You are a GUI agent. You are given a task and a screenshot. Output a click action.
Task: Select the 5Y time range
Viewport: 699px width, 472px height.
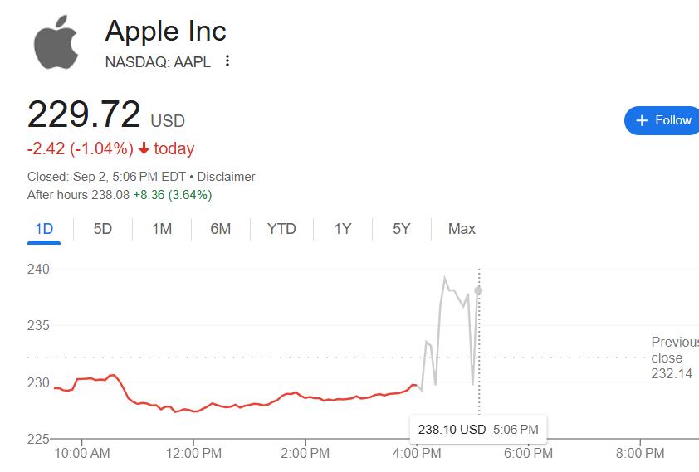coord(402,229)
